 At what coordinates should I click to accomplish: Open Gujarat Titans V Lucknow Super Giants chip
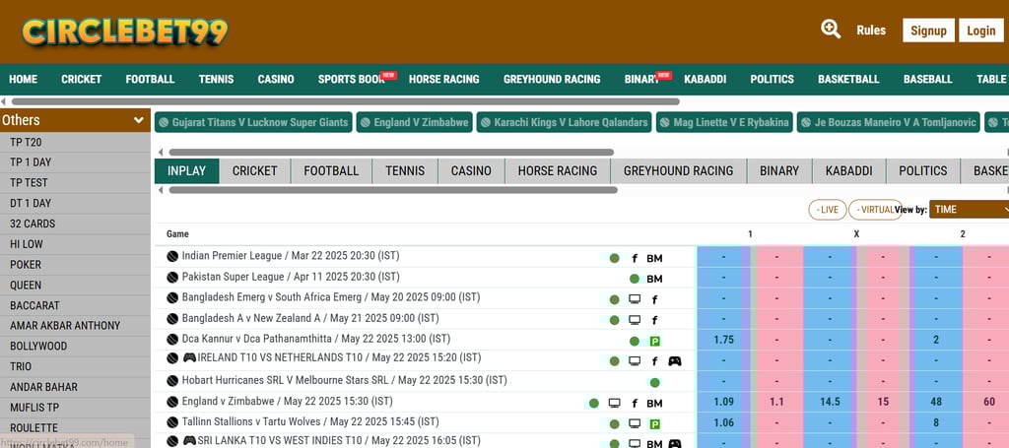(253, 122)
